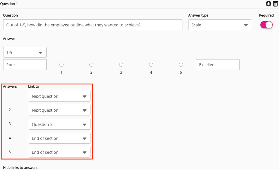
Task: Choose rating 5 radio button
Action: pos(181,65)
